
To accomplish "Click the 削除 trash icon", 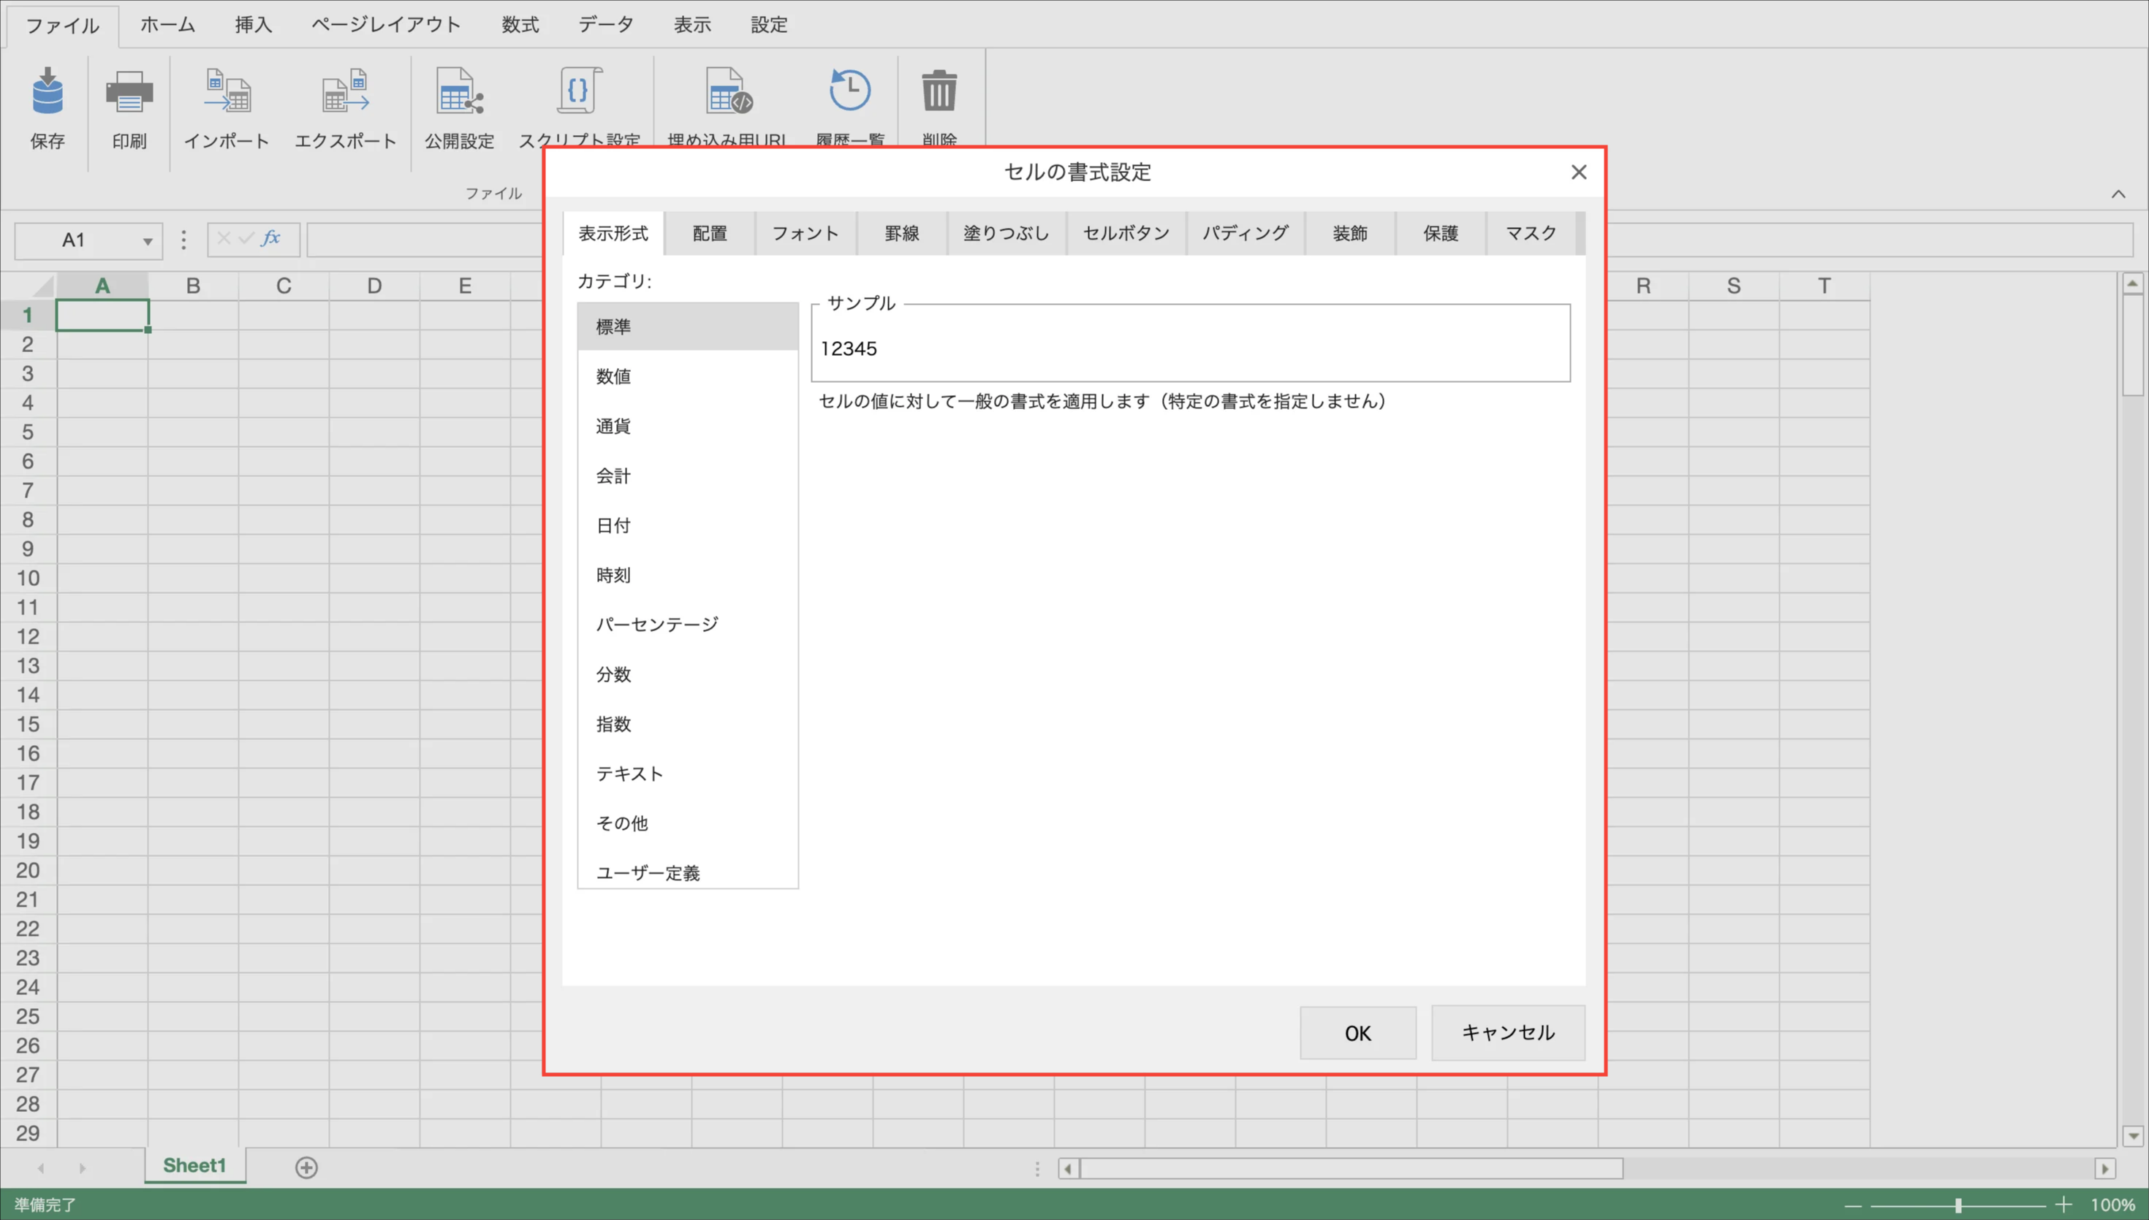I will [x=939, y=91].
